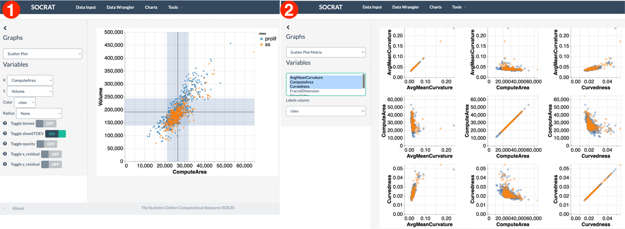This screenshot has width=625, height=229.
Task: Click the About link in footer
Action: [x=18, y=208]
